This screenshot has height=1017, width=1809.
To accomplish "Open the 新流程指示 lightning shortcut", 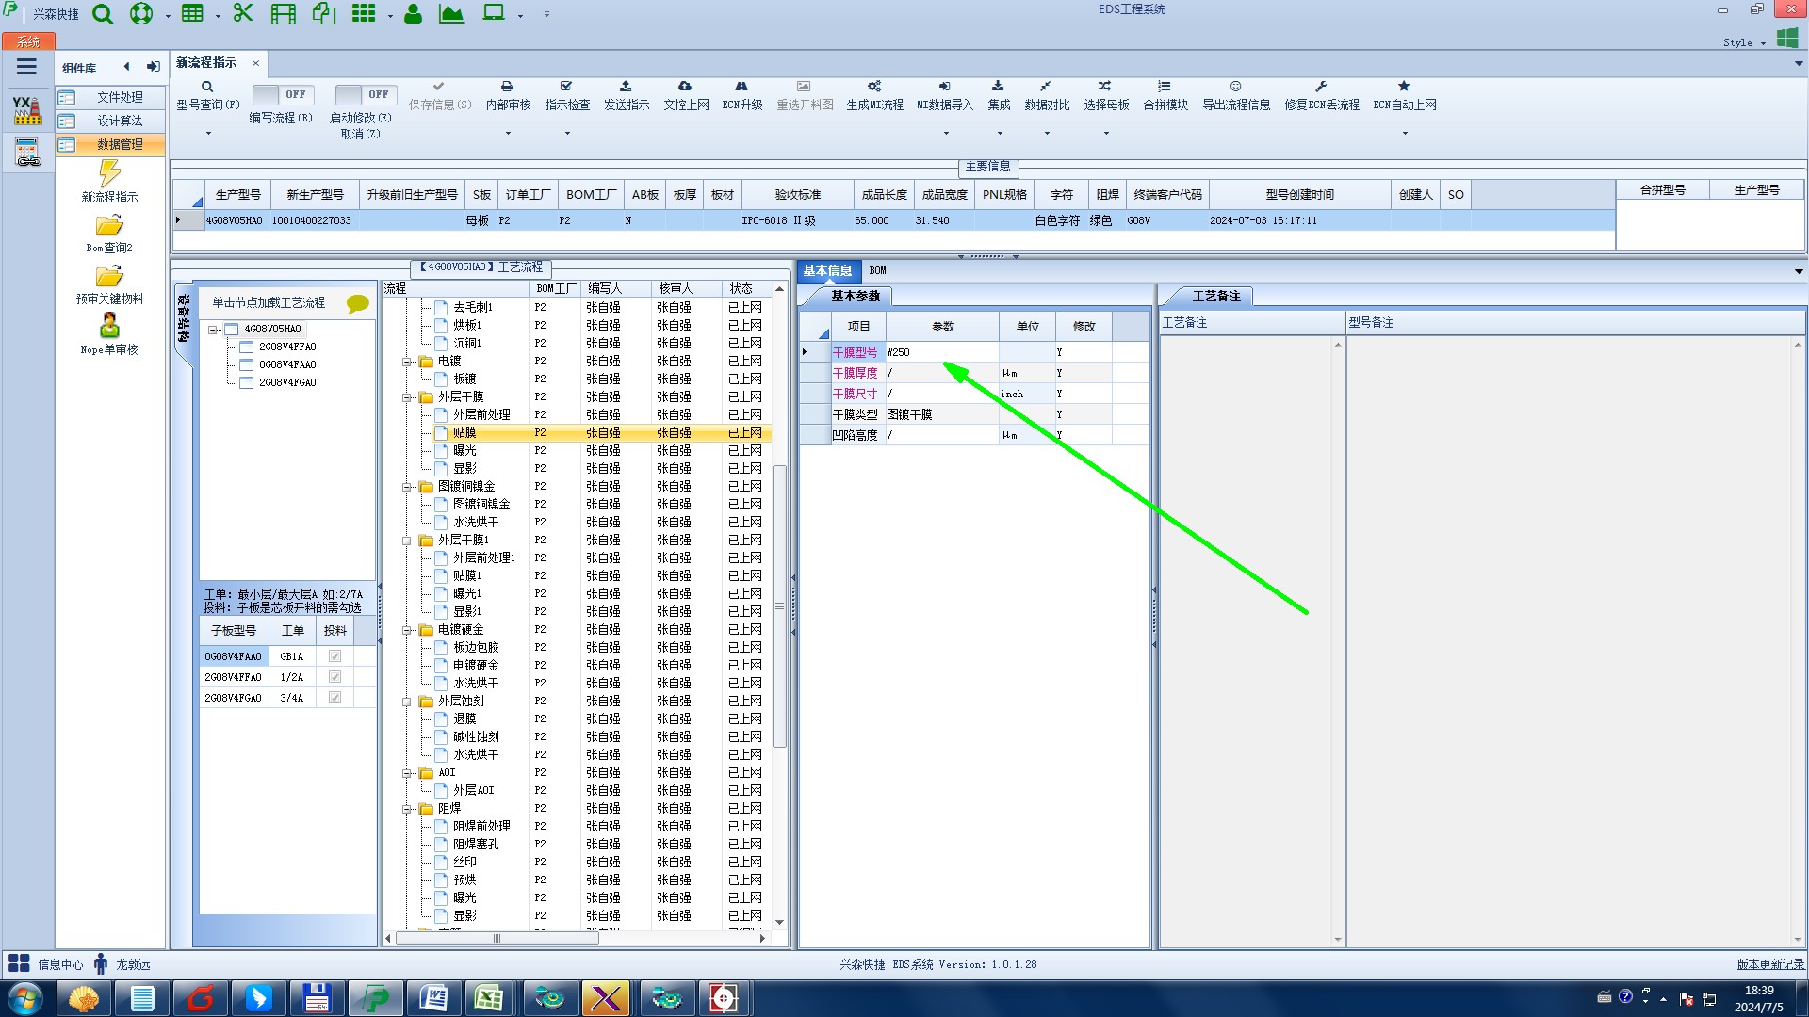I will click(109, 173).
